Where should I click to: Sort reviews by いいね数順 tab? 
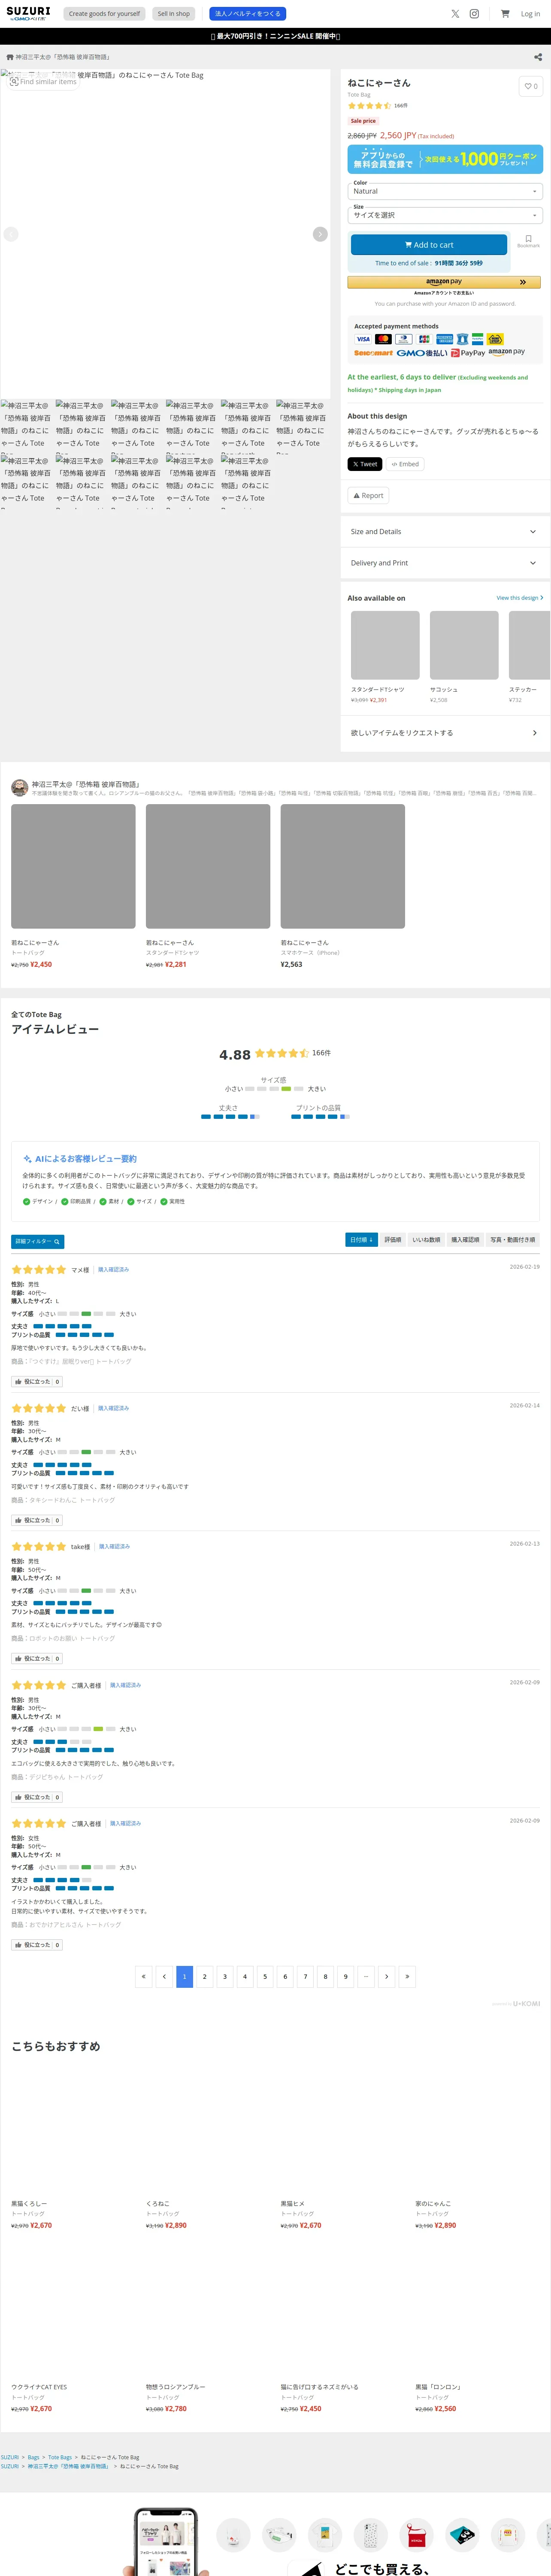[x=426, y=1240]
